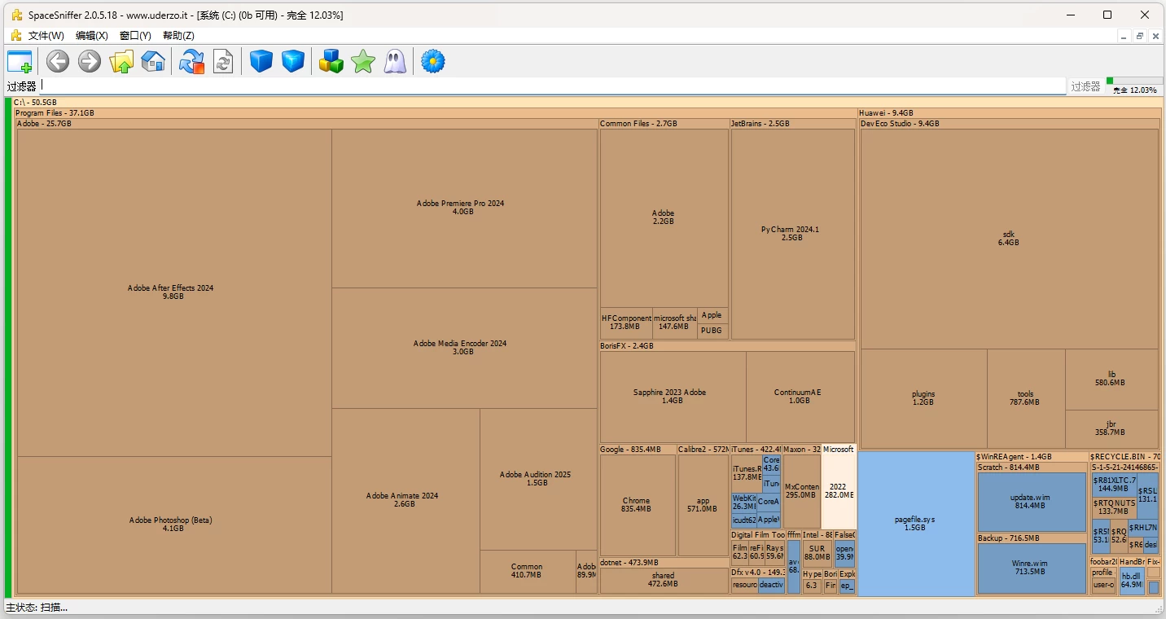1166x619 pixels.
Task: Open the 窗口(Y) menu
Action: click(134, 35)
